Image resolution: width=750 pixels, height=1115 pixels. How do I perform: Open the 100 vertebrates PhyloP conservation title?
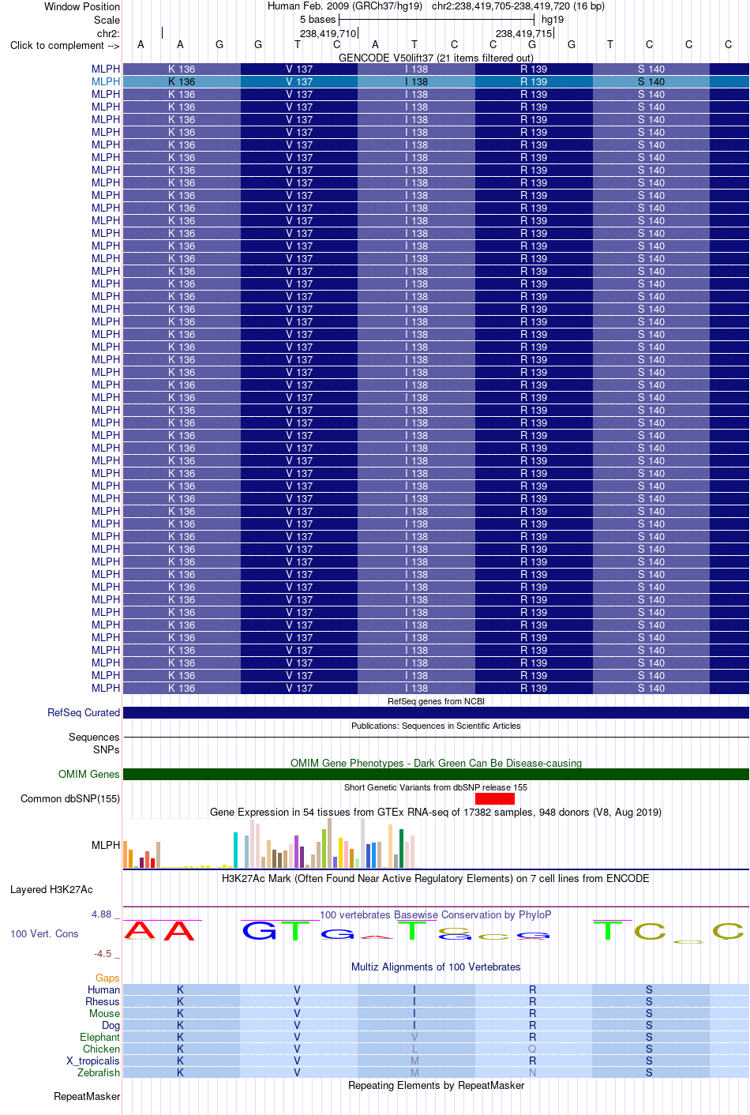436,914
